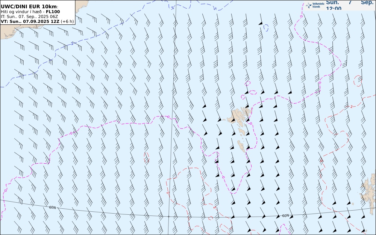Screen dimensions: 376x235
Task: Click the 'Hiti og vindur í hæð - FL100' label
Action: pyautogui.click(x=30, y=12)
